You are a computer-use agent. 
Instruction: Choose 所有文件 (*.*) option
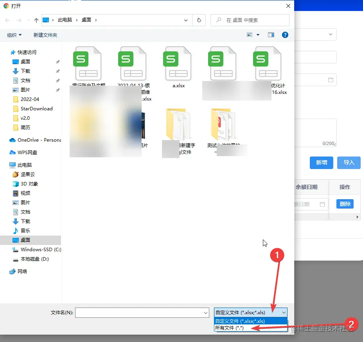pyautogui.click(x=250, y=328)
